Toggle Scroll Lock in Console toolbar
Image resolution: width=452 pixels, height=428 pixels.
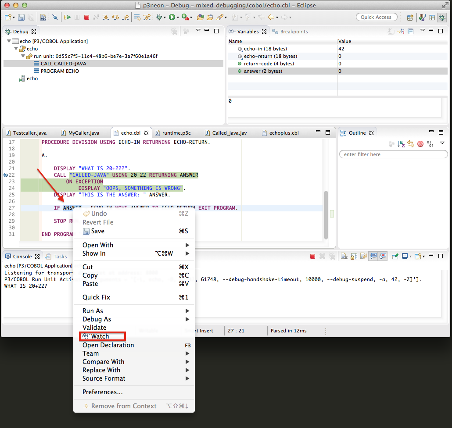click(354, 257)
